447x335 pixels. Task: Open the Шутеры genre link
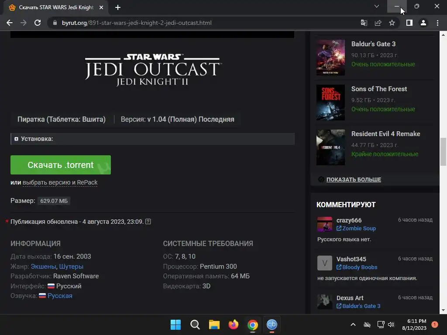(x=71, y=267)
